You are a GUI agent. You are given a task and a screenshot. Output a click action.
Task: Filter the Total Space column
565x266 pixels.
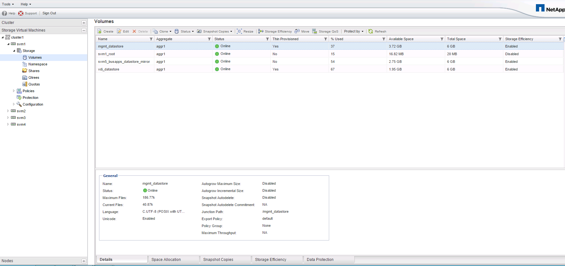[x=500, y=39]
